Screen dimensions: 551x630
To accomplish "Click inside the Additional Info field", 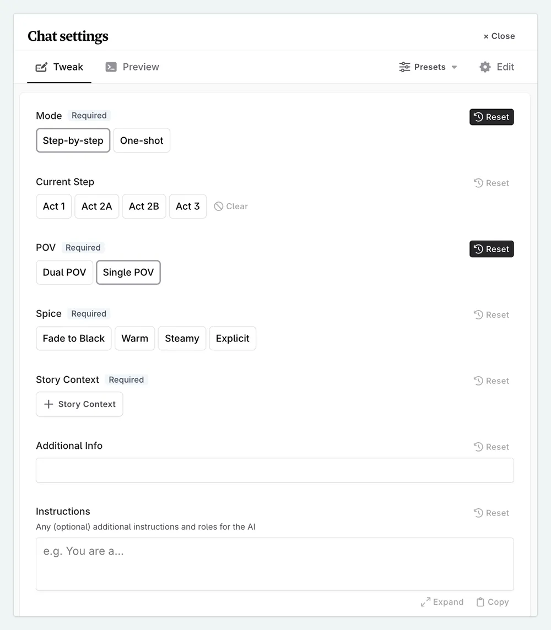I will point(274,470).
